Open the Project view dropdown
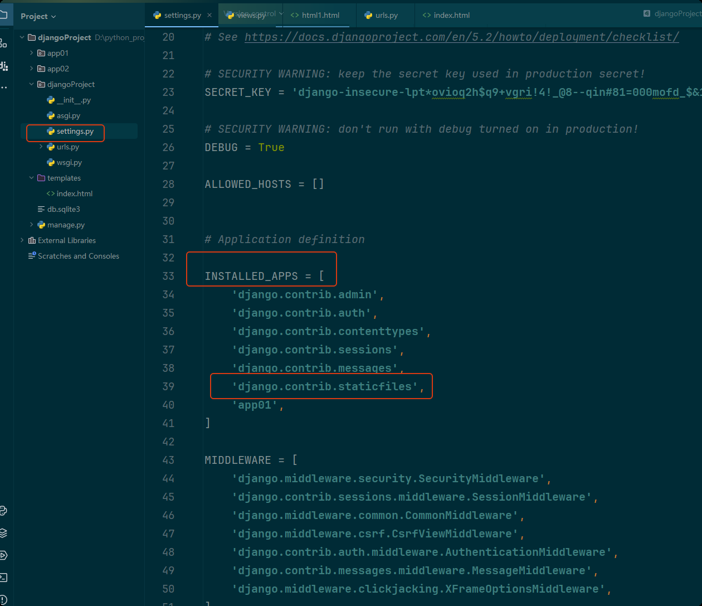This screenshot has width=702, height=606. click(38, 16)
